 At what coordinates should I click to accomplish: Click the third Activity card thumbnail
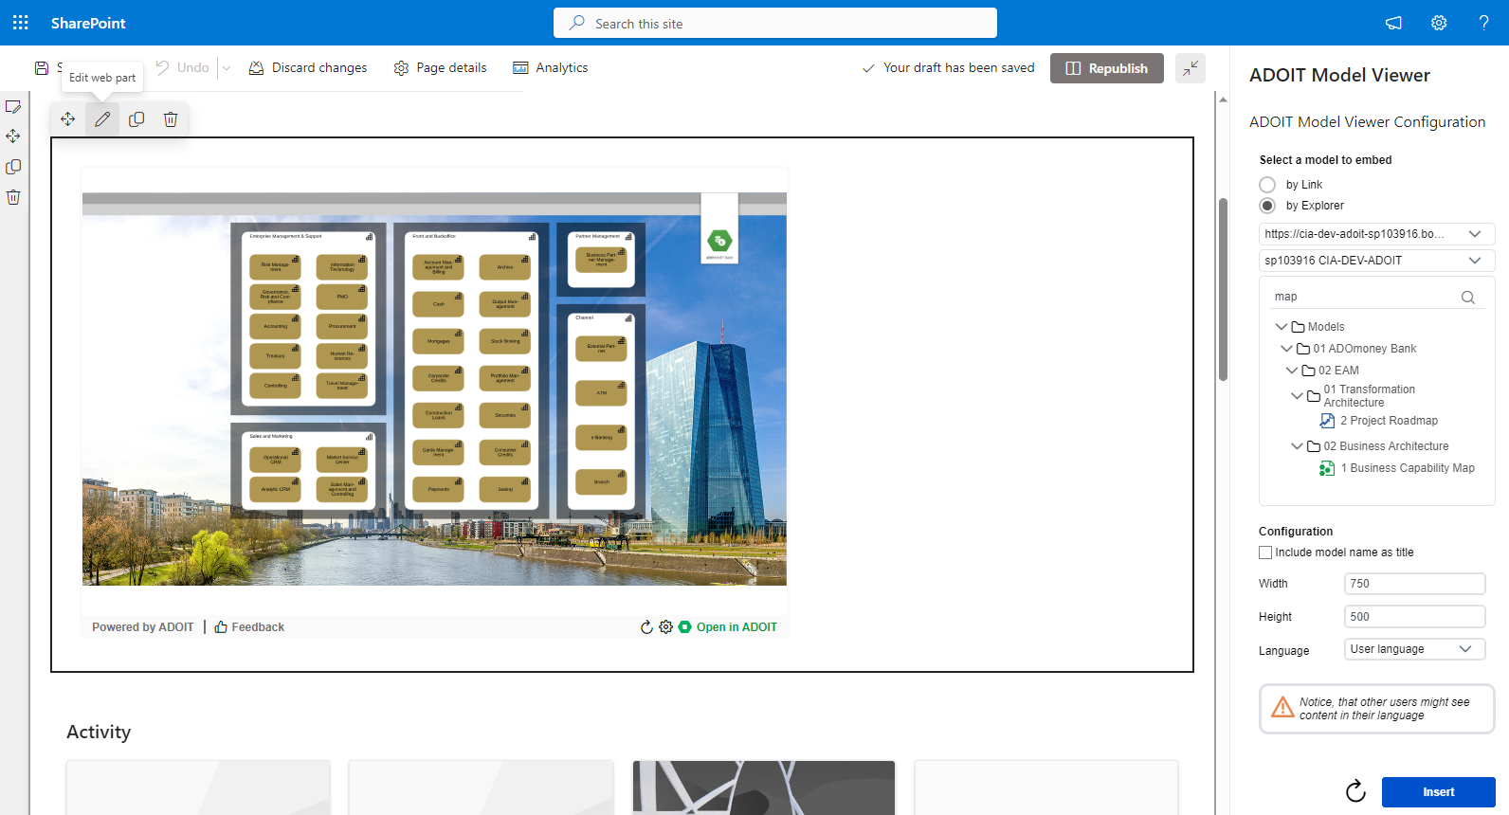[764, 788]
